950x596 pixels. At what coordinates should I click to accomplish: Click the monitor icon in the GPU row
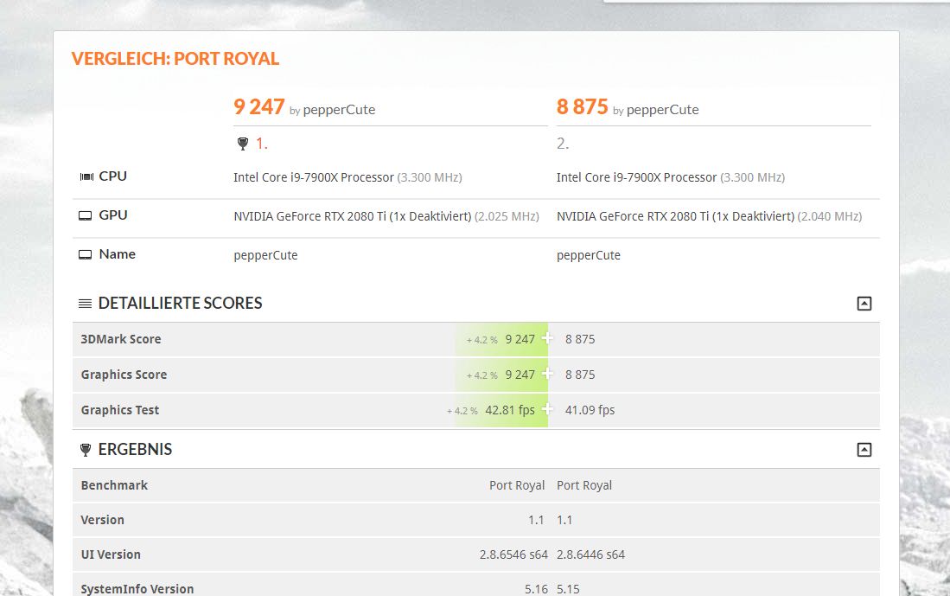point(86,216)
